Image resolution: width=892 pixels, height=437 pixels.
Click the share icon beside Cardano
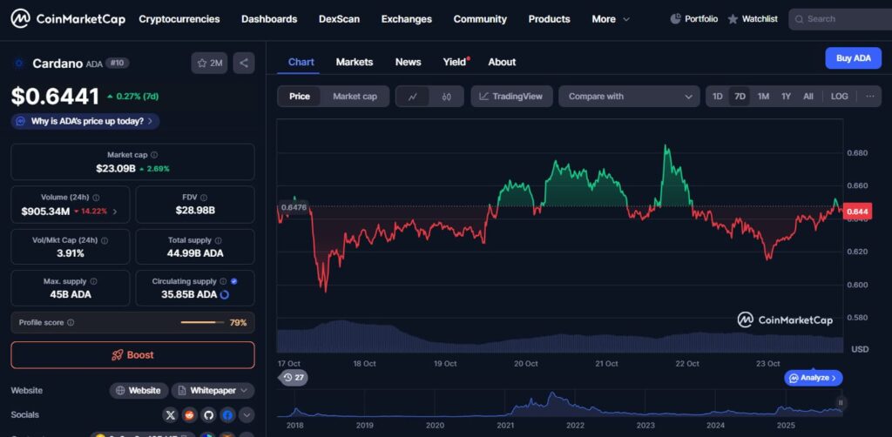tap(244, 63)
